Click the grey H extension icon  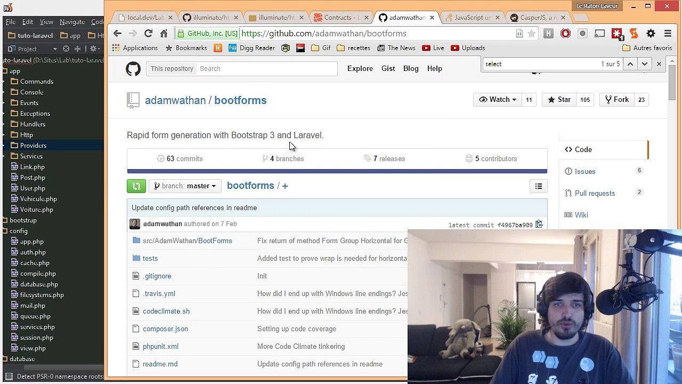[x=548, y=34]
